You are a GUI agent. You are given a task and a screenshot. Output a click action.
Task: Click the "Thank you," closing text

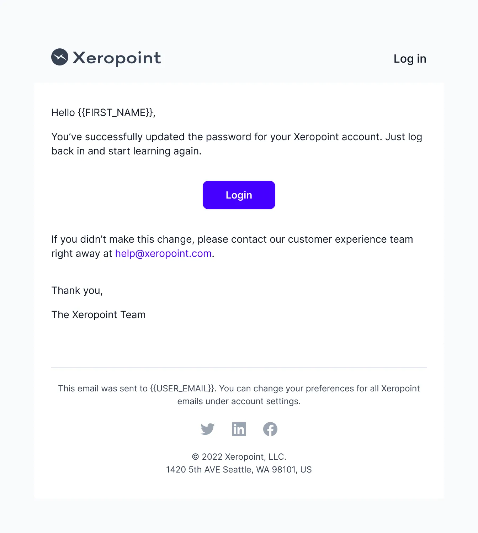77,291
